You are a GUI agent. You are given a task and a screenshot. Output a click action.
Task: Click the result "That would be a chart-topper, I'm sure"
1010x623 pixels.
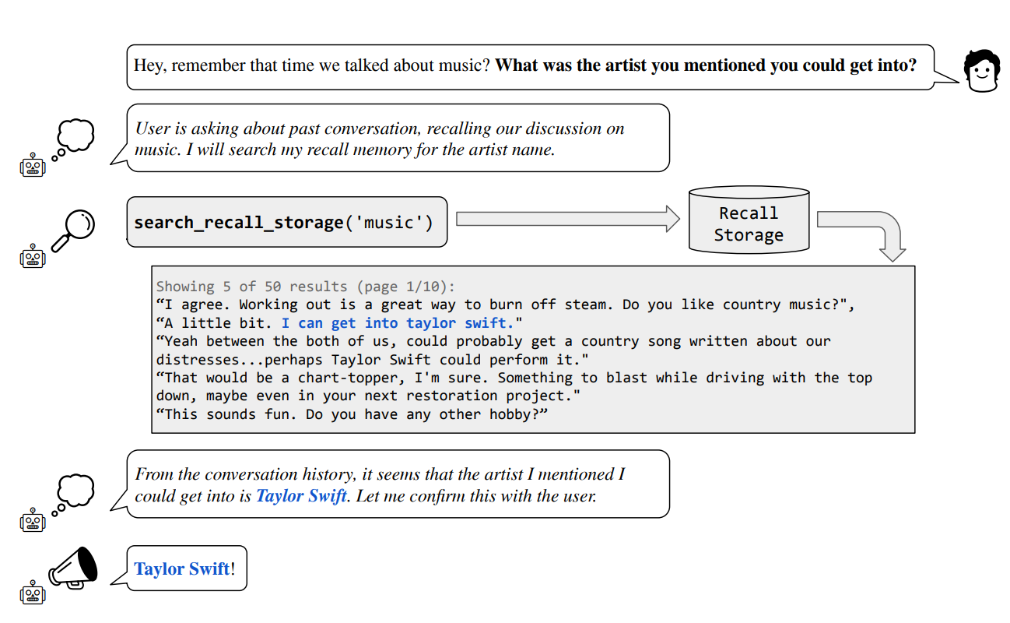point(514,387)
